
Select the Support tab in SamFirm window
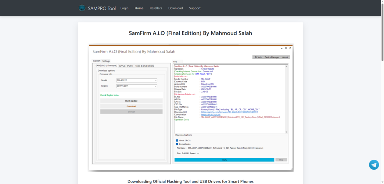point(97,61)
